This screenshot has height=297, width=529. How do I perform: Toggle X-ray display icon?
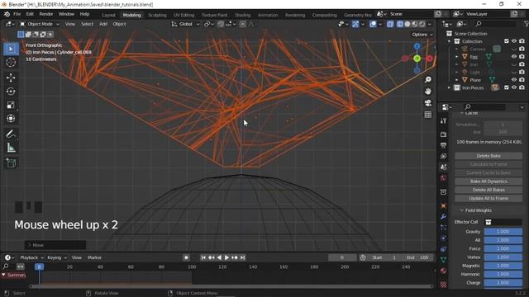pyautogui.click(x=390, y=24)
